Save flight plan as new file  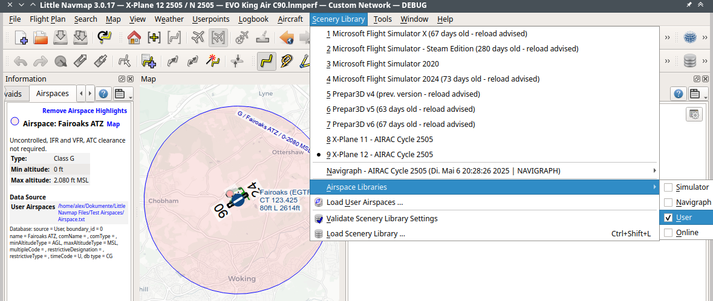[80, 37]
